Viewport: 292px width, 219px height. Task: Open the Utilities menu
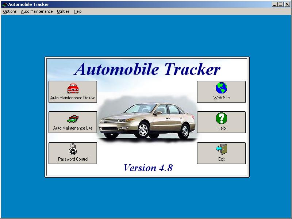pyautogui.click(x=63, y=11)
